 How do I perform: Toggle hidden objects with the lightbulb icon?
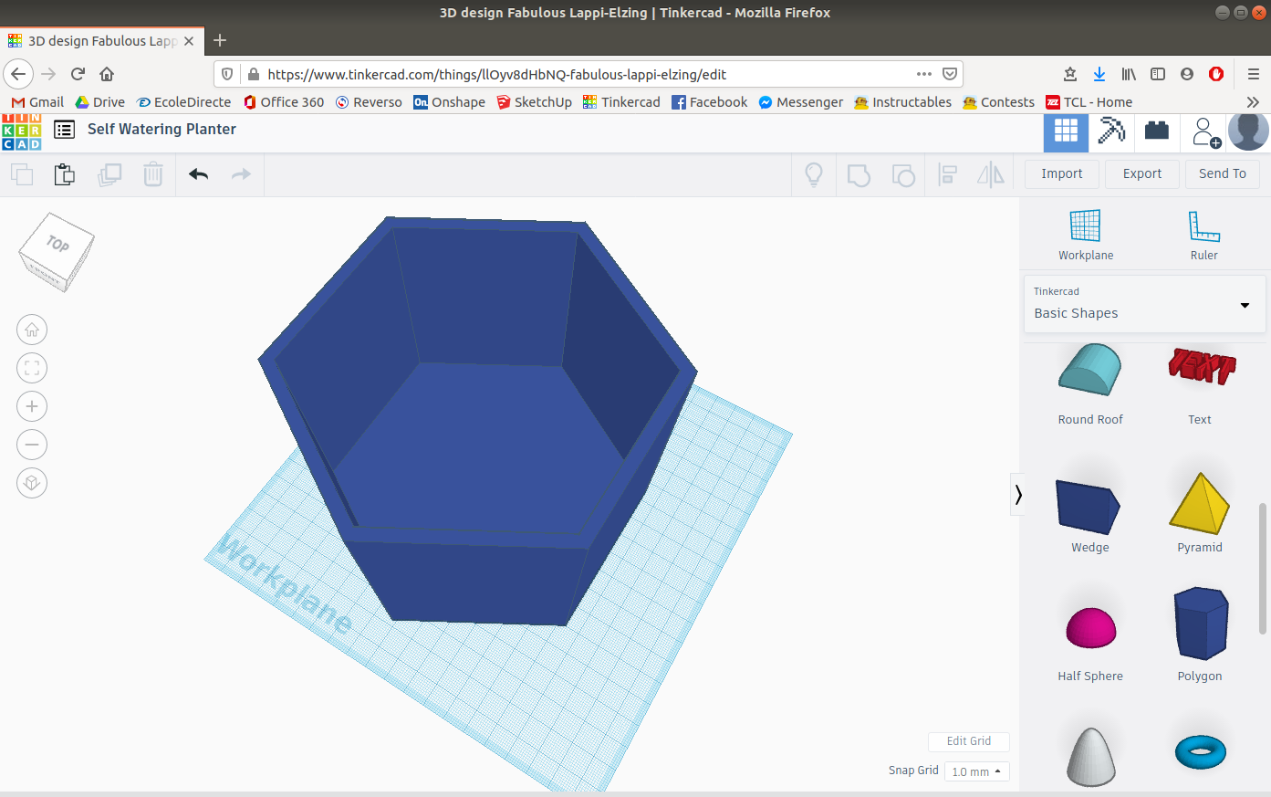(813, 173)
